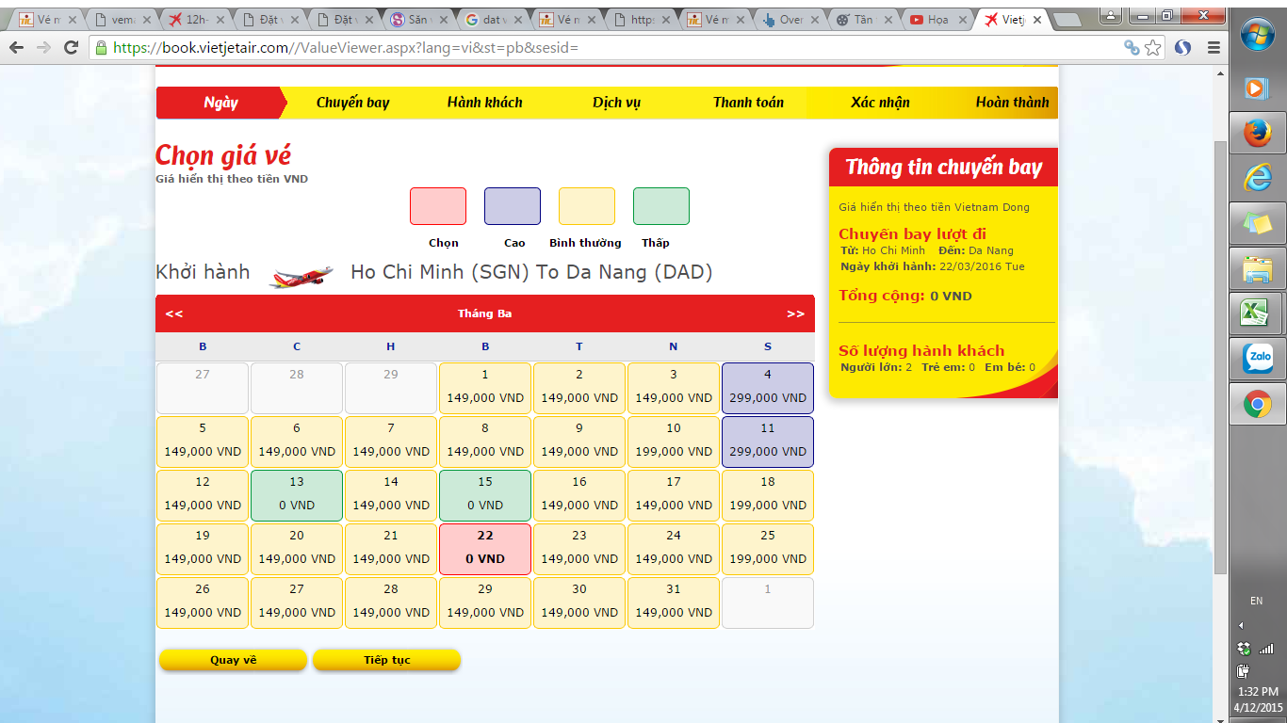Open the file explorer taskbar icon
The image size is (1287, 723).
click(x=1258, y=269)
